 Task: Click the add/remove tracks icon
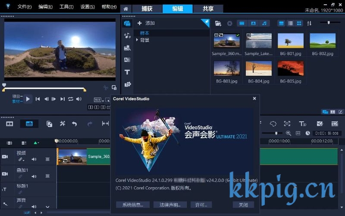[24, 143]
